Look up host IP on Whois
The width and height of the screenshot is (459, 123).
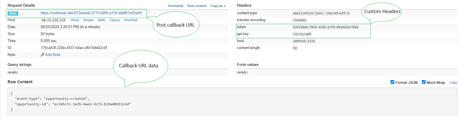tap(75, 20)
